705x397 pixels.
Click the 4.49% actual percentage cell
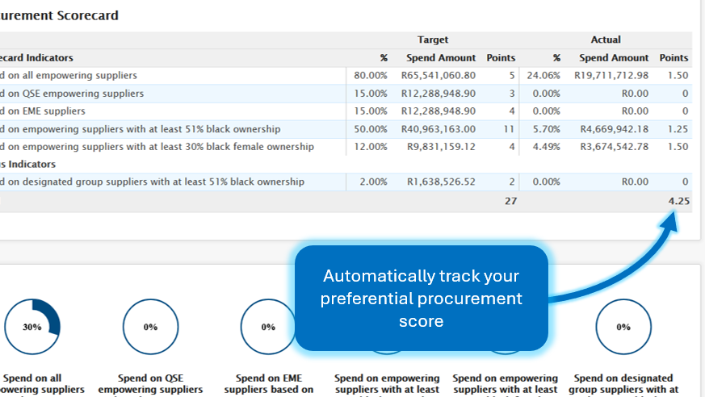click(546, 147)
